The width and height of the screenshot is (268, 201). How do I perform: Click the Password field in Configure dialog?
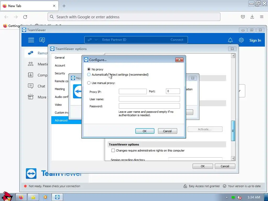149,106
